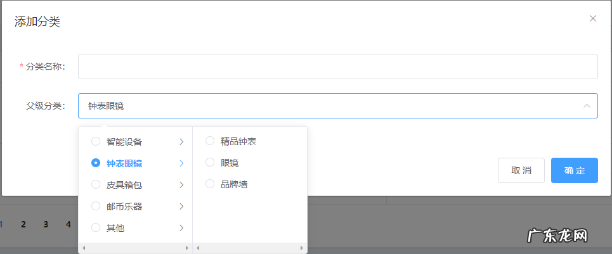Viewport: 612px width, 254px height.
Task: Select the 品牌墙 subcategory radio
Action: 210,184
